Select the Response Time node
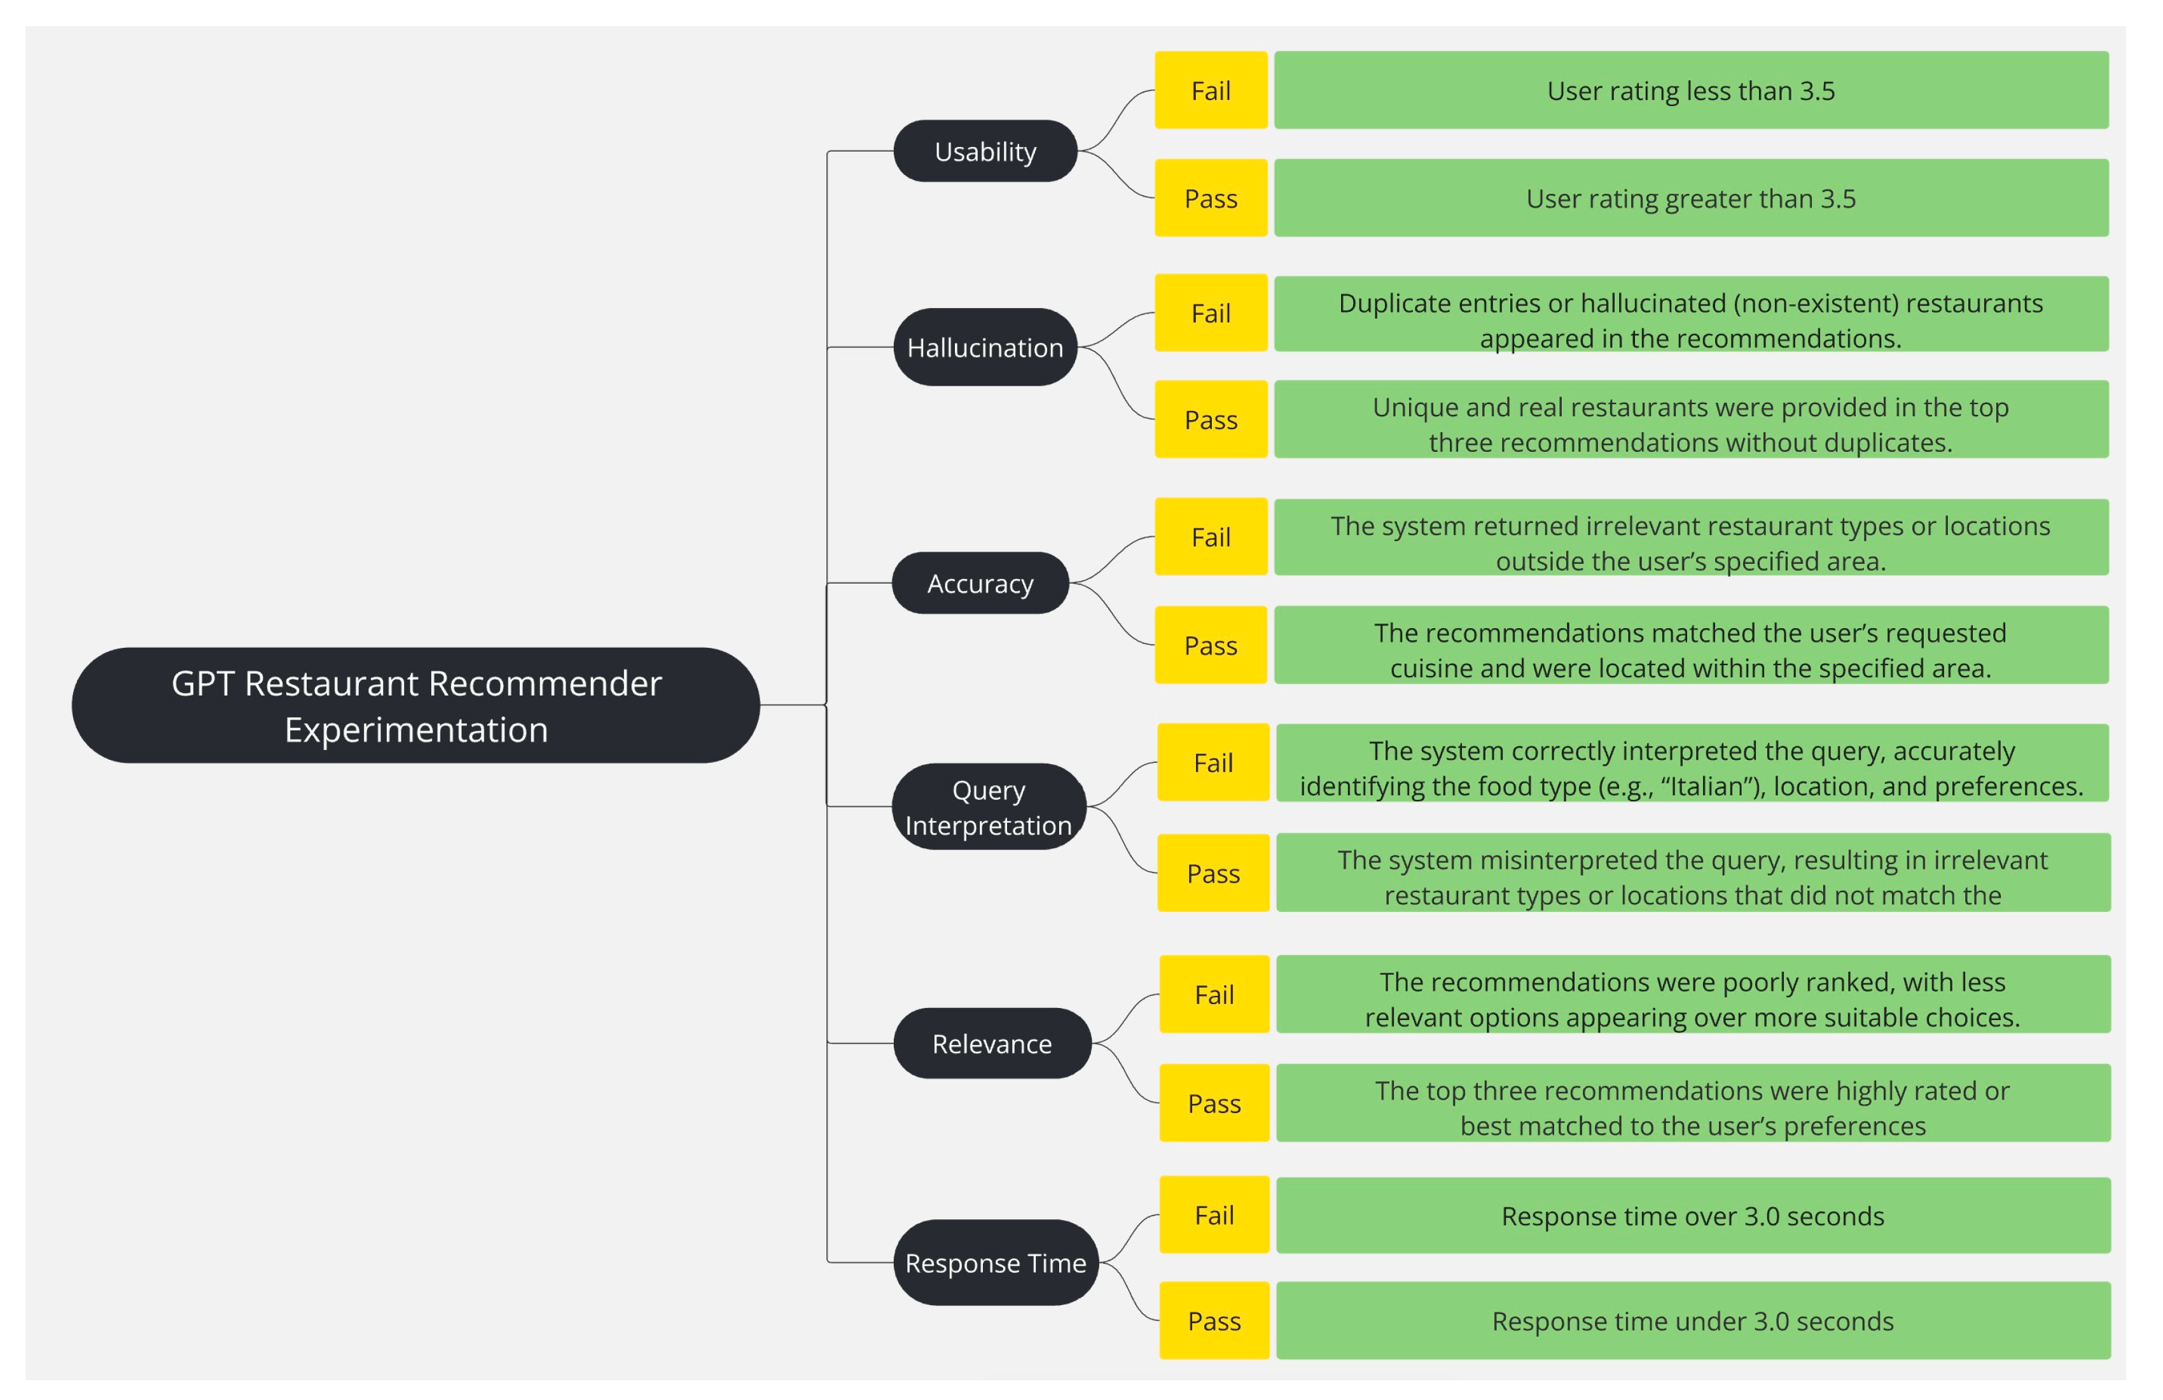Image resolution: width=2163 pixels, height=1400 pixels. (995, 1263)
